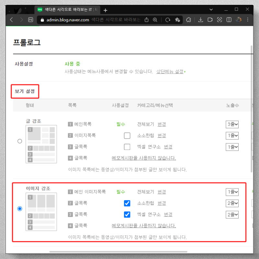Reload the page
Image resolution: width=259 pixels, height=259 pixels.
click(x=168, y=20)
